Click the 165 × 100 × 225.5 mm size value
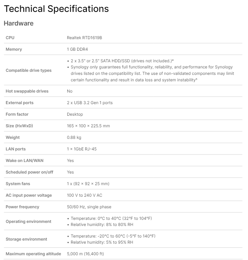The height and width of the screenshot is (260, 248). 88,126
